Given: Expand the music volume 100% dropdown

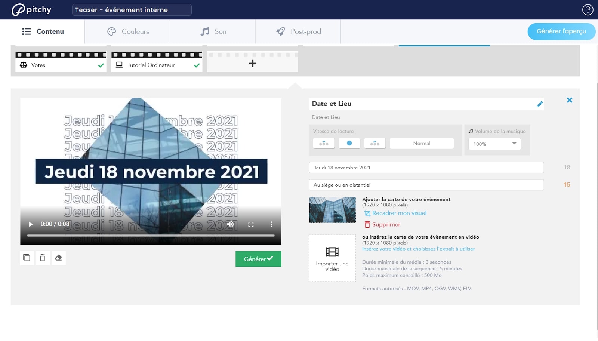Looking at the screenshot, I should coord(494,144).
